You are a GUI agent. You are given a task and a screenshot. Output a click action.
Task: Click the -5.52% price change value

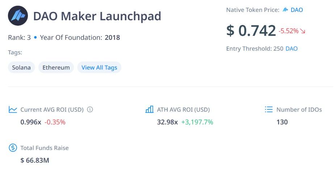pos(288,31)
